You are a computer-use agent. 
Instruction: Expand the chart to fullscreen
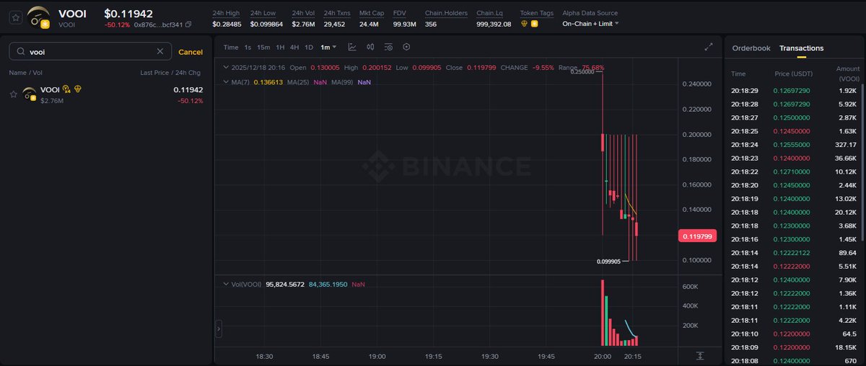(708, 47)
